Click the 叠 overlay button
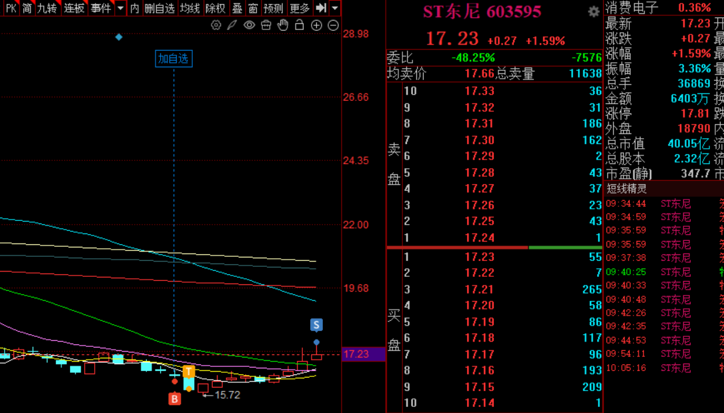Viewport: 724px width, 413px height. (x=238, y=8)
